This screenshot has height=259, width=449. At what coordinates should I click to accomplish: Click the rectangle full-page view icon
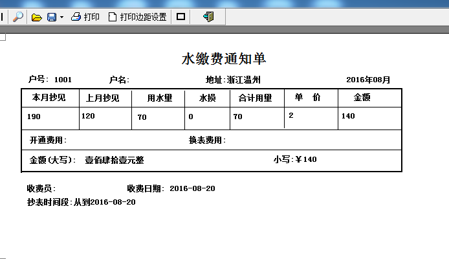(181, 17)
